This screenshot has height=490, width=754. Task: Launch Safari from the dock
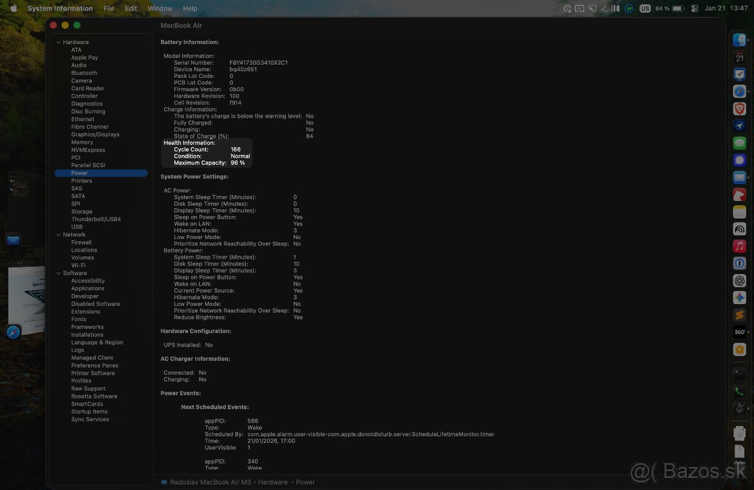(x=740, y=92)
